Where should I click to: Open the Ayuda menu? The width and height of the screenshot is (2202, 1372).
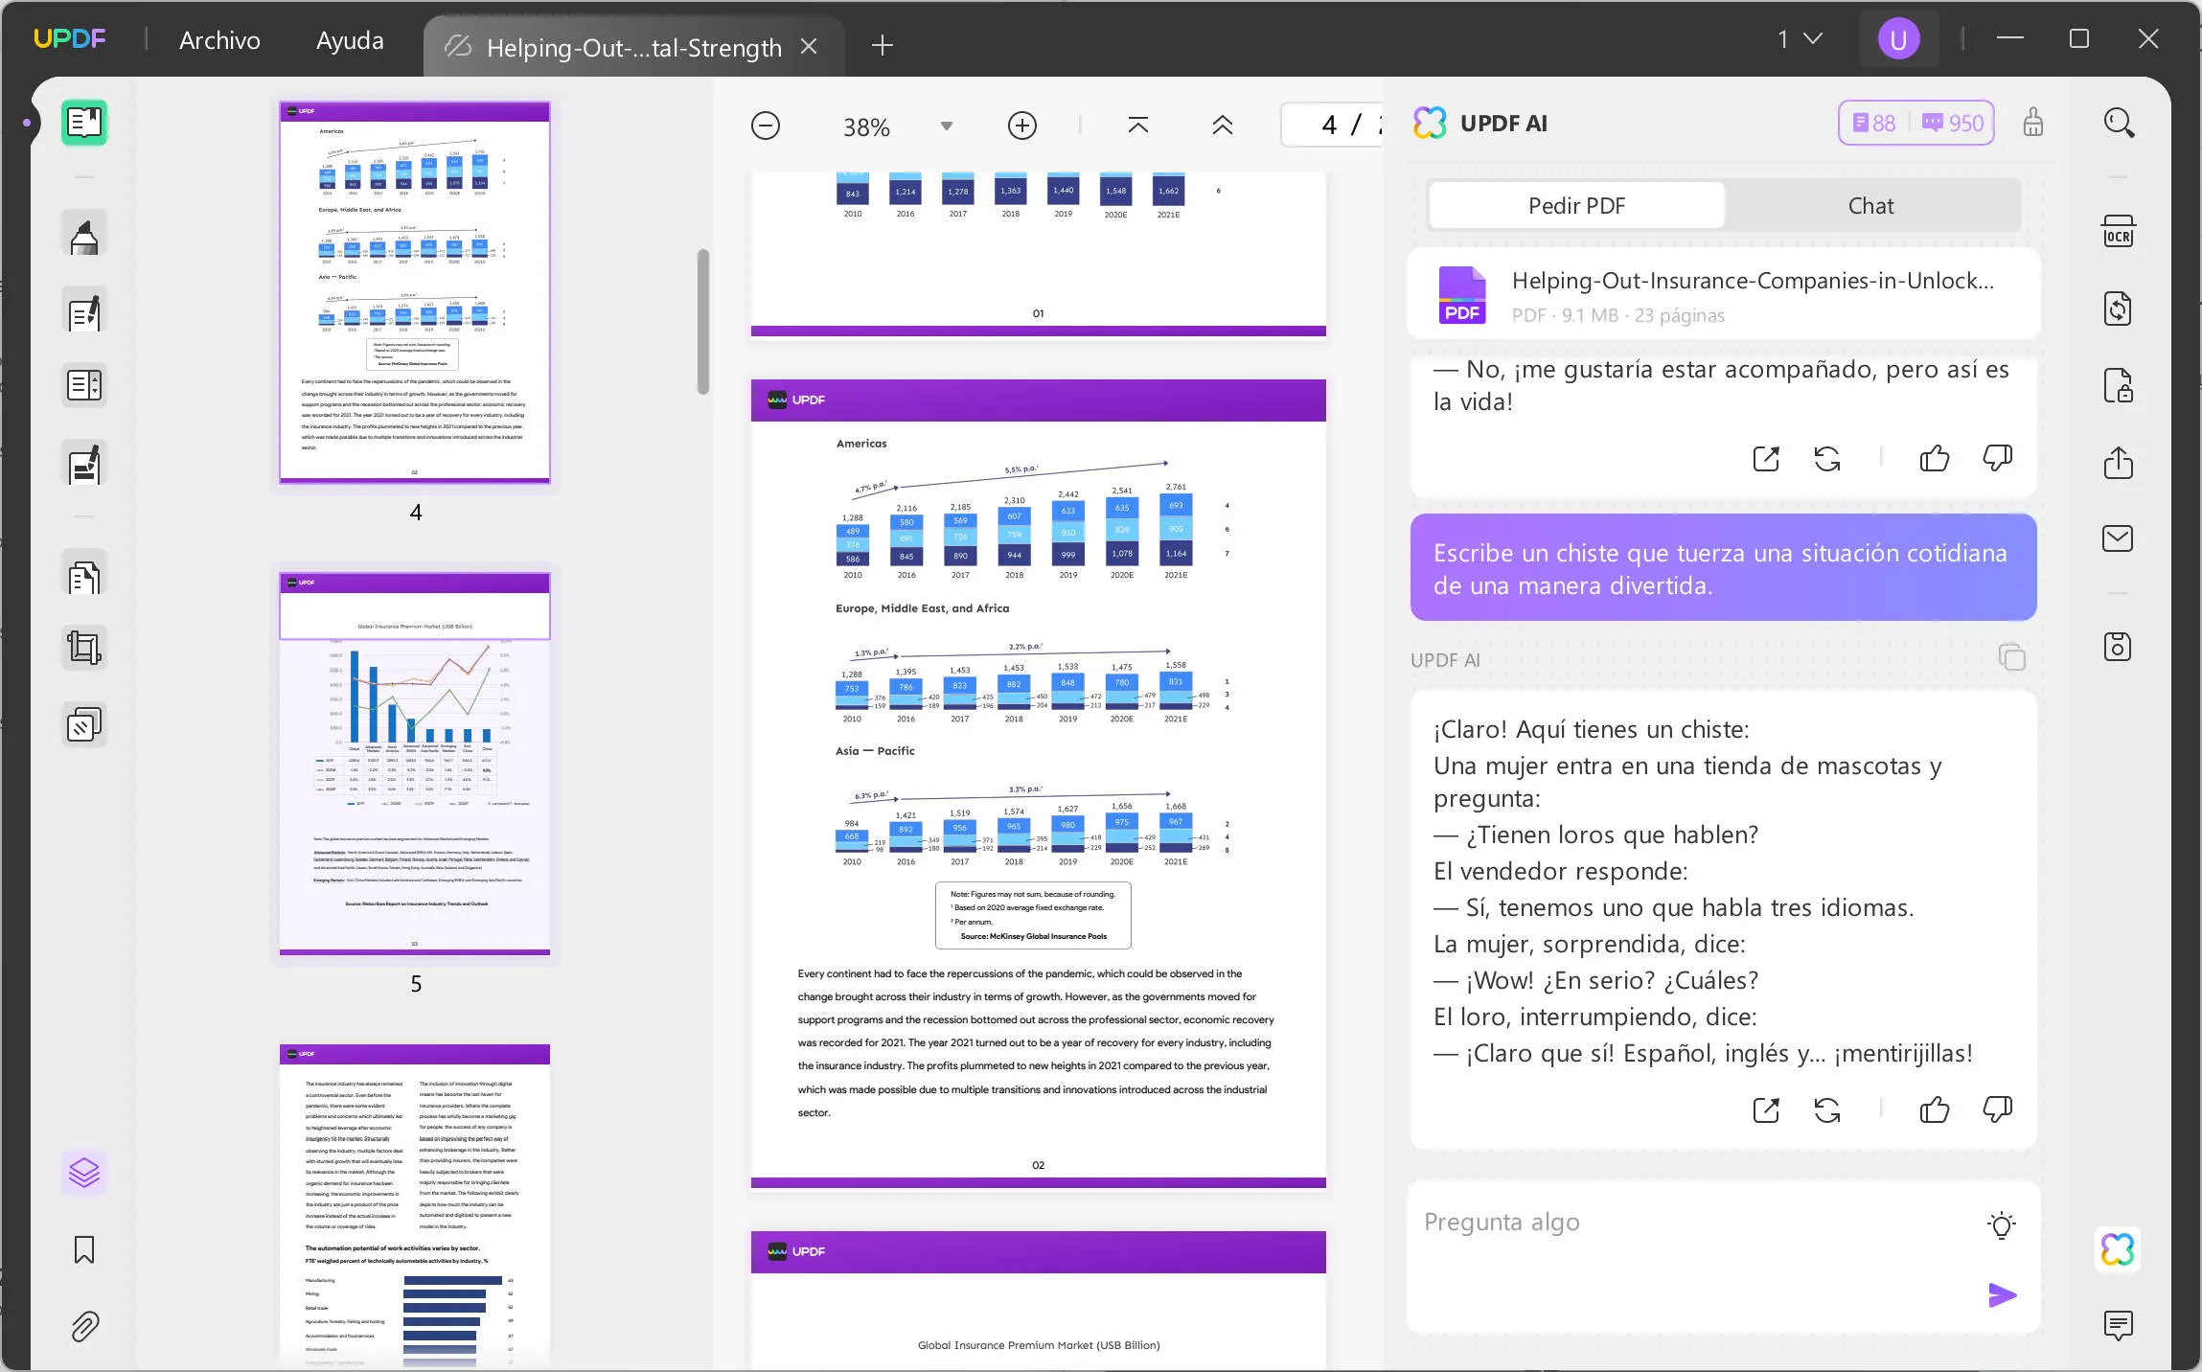point(350,40)
